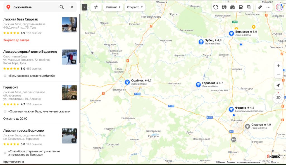286x165 pixels.
Task: Open your Yandex profile avatar menu
Action: pyautogui.click(x=279, y=7)
